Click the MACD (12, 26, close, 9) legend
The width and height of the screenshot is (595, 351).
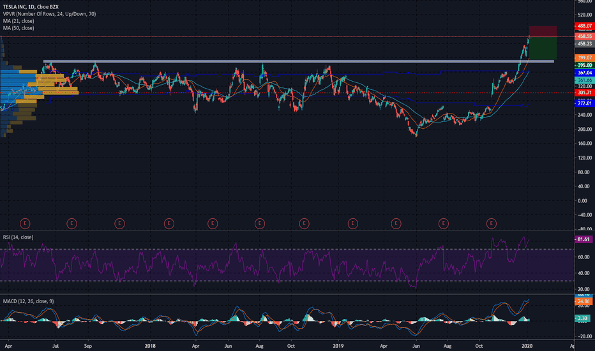coord(29,301)
